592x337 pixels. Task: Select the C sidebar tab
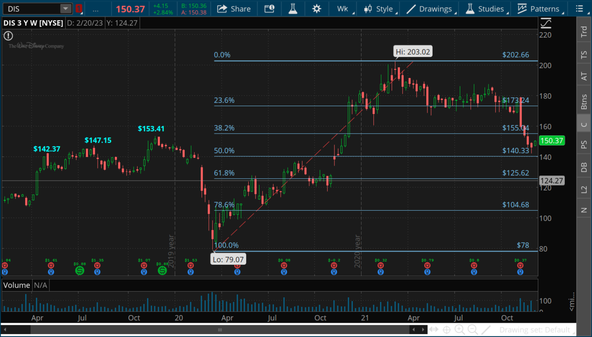(x=584, y=124)
